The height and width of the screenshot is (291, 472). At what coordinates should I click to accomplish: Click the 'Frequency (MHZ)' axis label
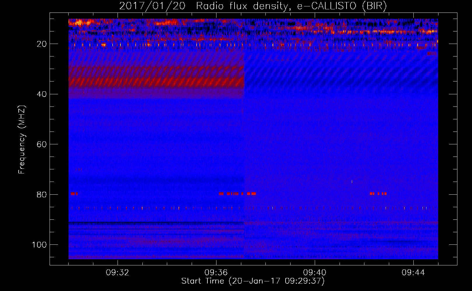pos(22,139)
